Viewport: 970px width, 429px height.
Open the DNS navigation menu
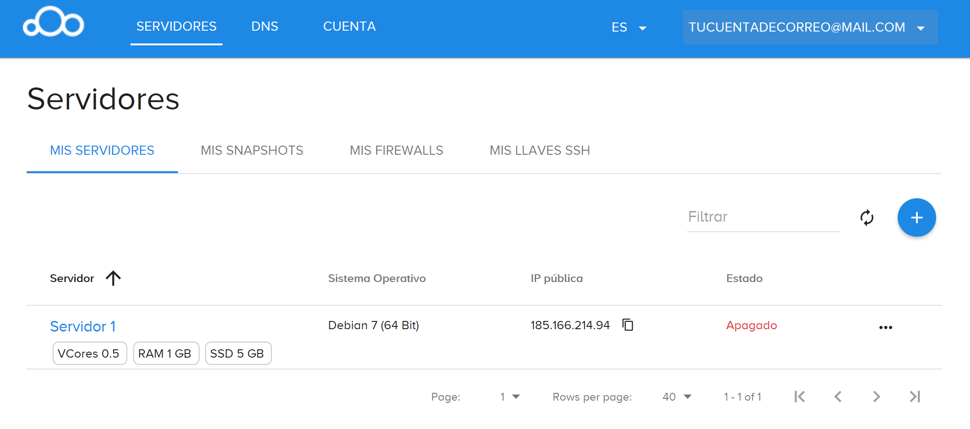click(x=265, y=27)
